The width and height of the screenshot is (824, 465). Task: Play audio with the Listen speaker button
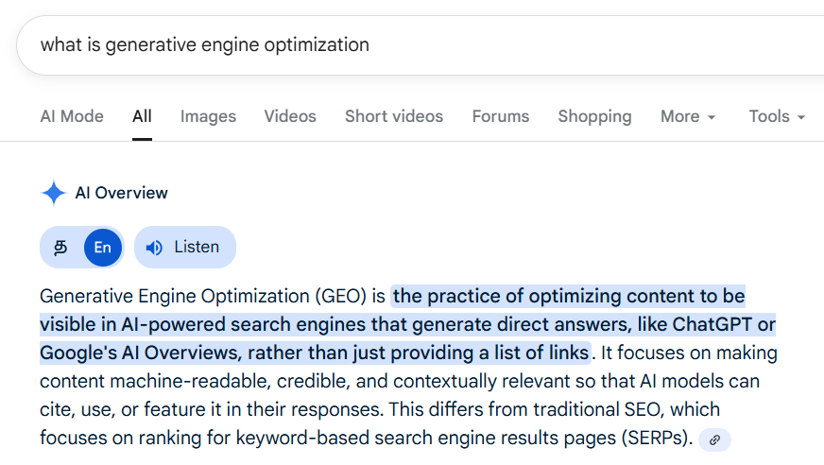point(185,248)
